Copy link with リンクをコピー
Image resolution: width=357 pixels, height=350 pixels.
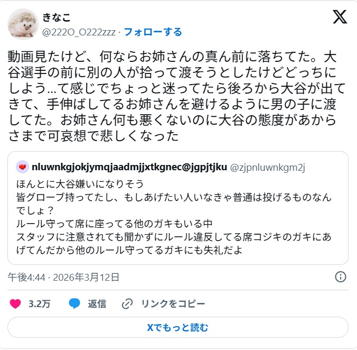tap(173, 304)
